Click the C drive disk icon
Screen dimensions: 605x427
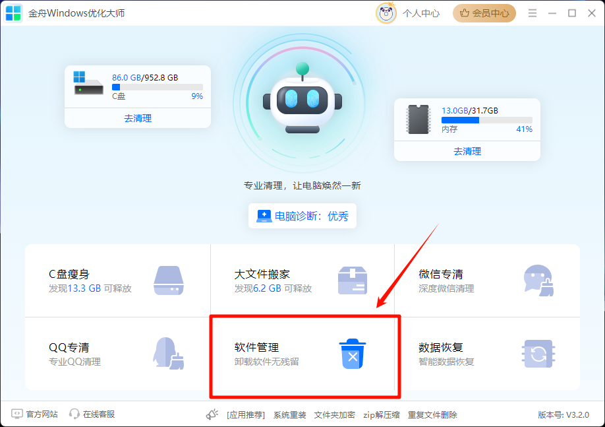(x=88, y=83)
